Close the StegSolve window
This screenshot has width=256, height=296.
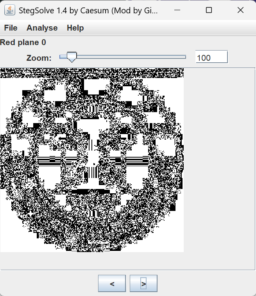(240, 10)
